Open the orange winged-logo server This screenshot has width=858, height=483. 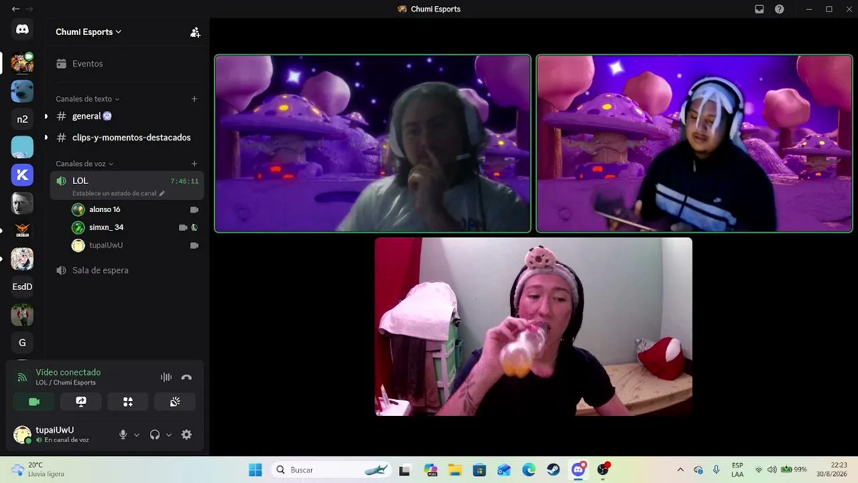tap(22, 231)
